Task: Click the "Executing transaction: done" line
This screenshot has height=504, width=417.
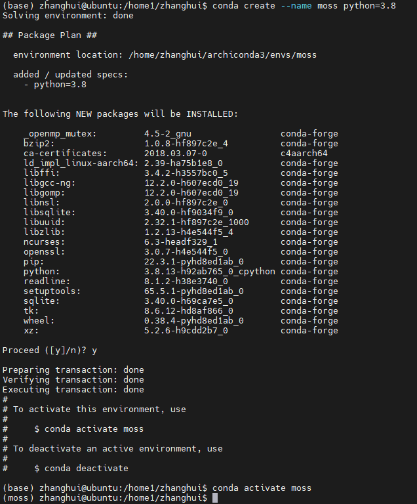Action: click(73, 390)
